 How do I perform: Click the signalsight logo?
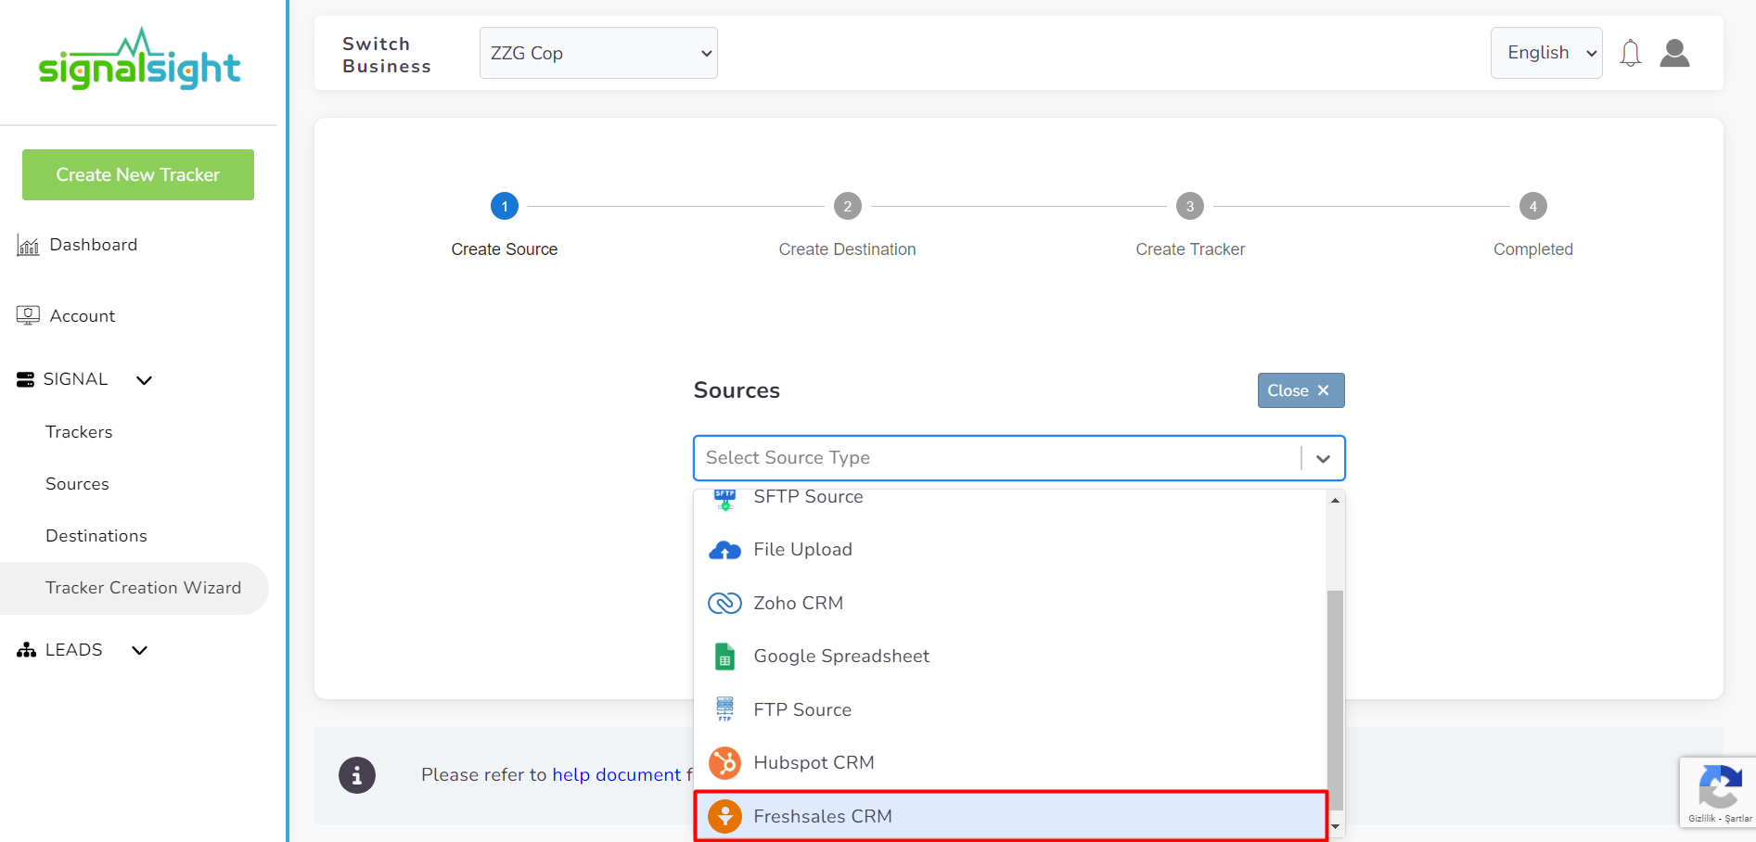[139, 58]
